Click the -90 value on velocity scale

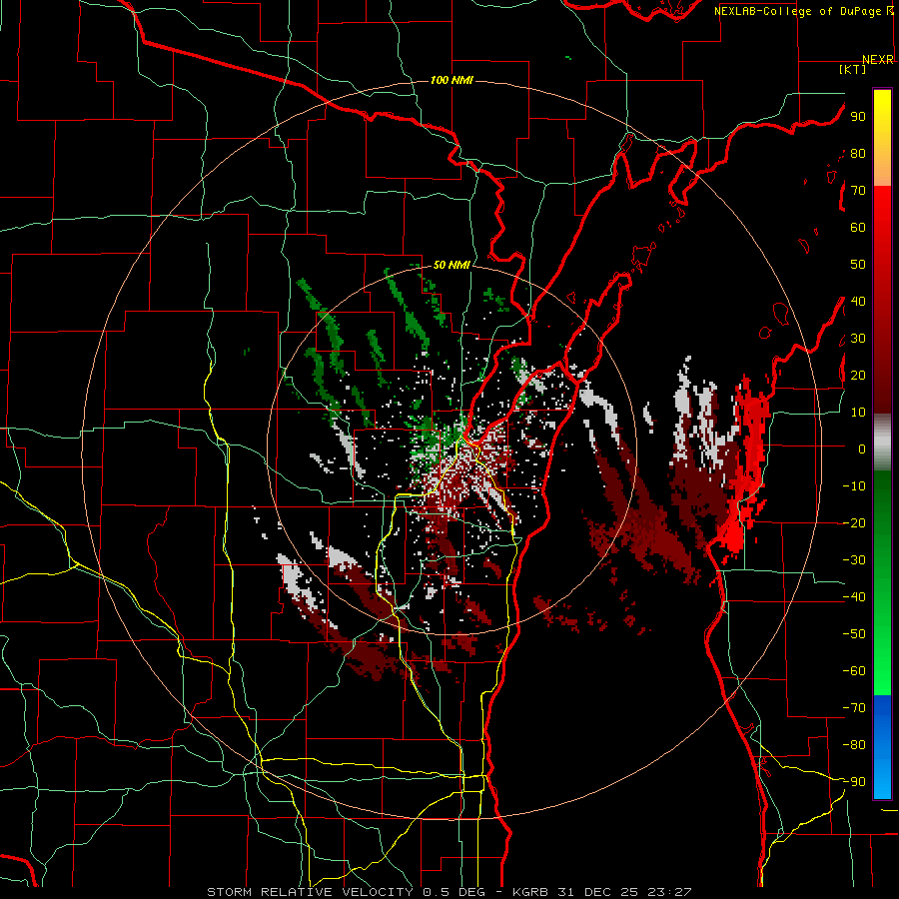[x=854, y=782]
